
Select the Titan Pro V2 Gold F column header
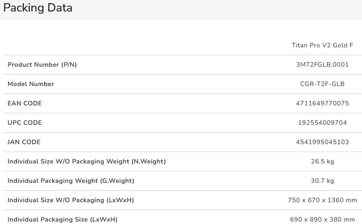tap(322, 45)
